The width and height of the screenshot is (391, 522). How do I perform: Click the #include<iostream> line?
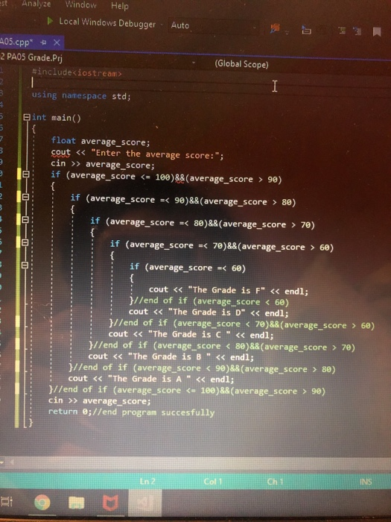[77, 72]
